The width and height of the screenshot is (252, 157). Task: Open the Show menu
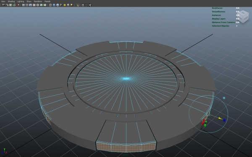click(x=29, y=1)
